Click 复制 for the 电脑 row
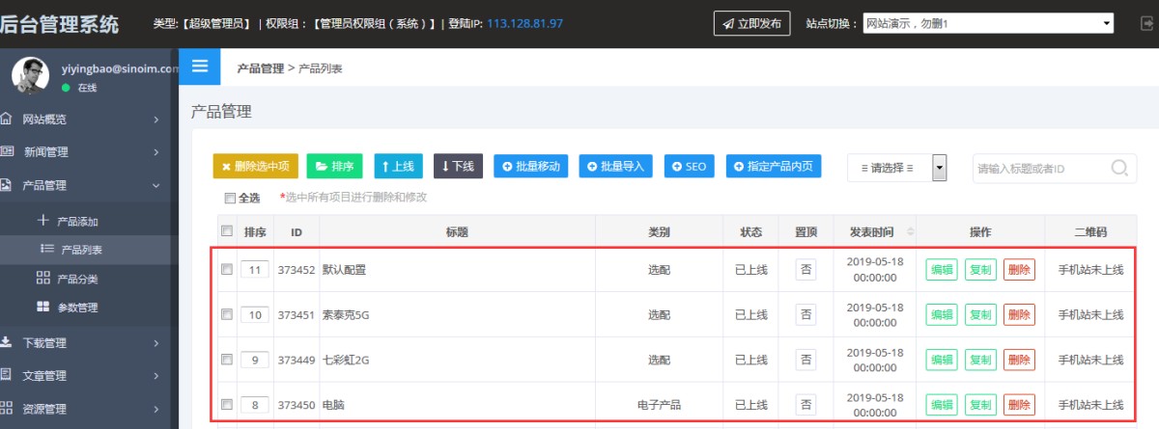 pyautogui.click(x=980, y=404)
